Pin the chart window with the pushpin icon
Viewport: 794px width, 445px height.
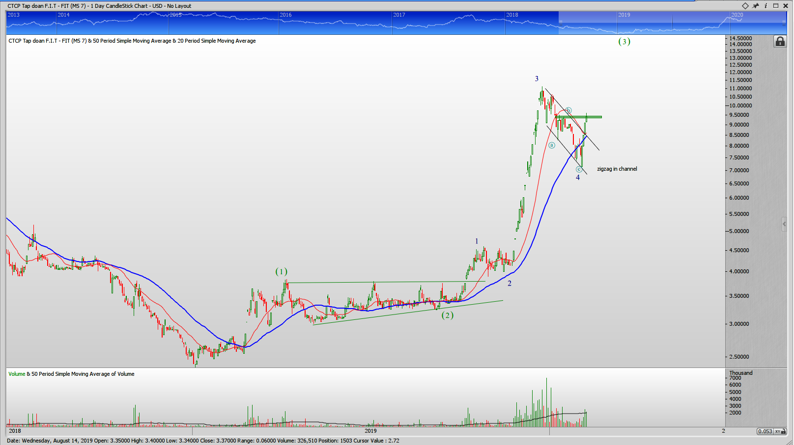pyautogui.click(x=756, y=6)
